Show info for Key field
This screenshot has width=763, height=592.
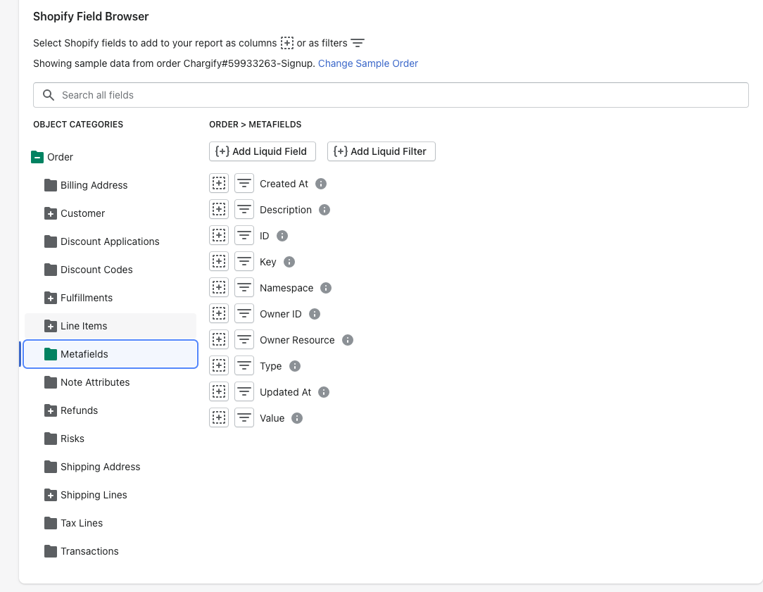(289, 262)
